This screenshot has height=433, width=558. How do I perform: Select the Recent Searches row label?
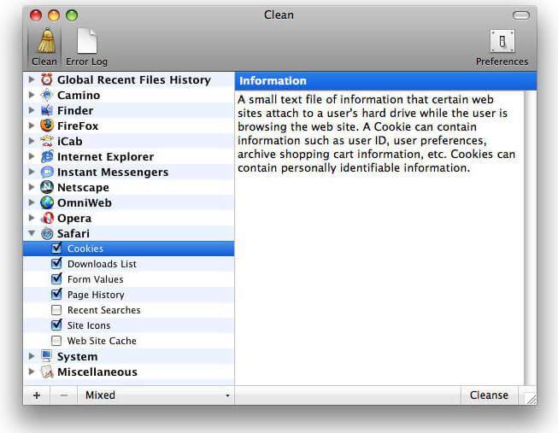tap(104, 310)
